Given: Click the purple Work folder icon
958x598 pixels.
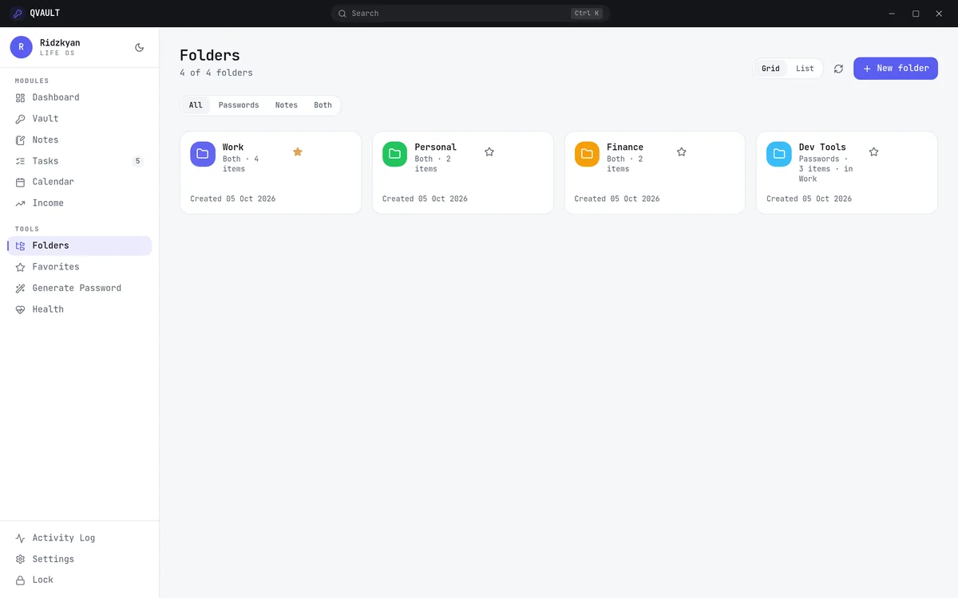Looking at the screenshot, I should coord(203,154).
